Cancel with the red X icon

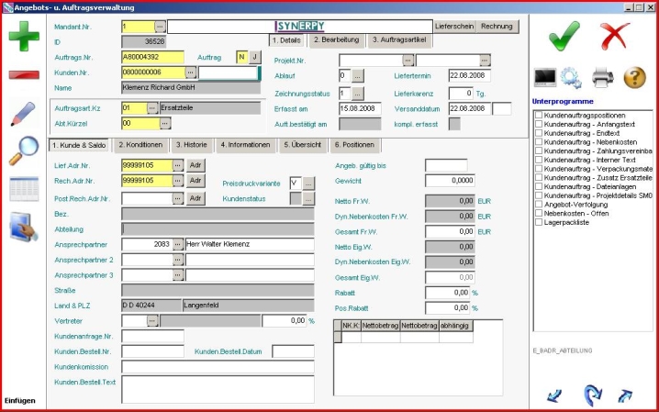[614, 38]
